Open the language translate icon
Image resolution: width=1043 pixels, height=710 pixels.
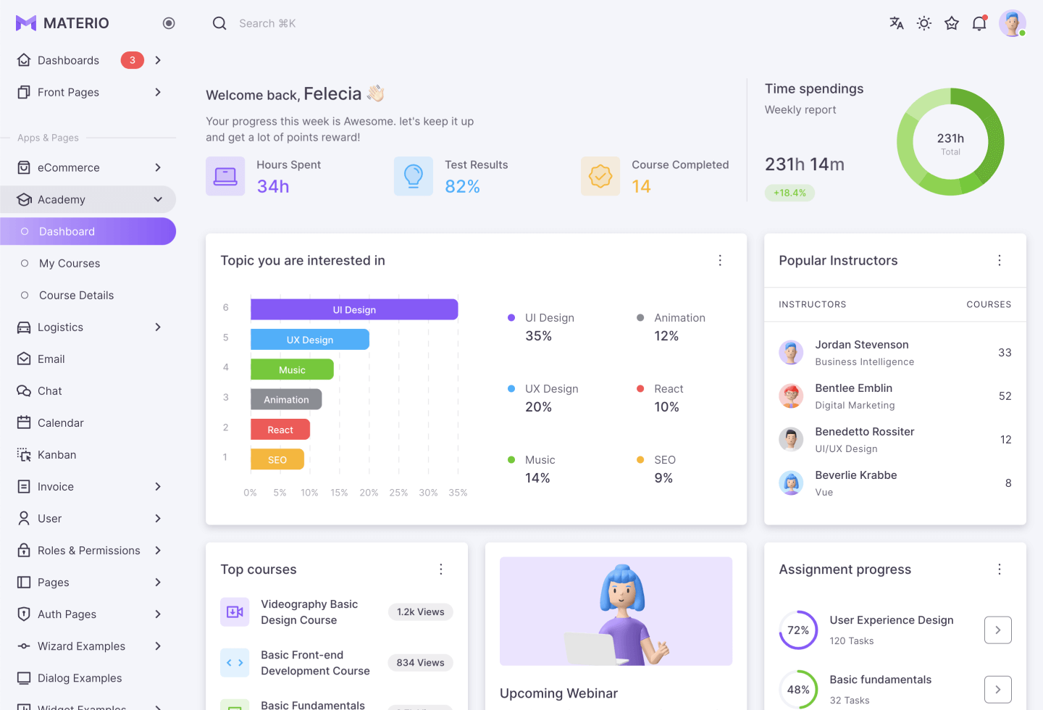(897, 23)
